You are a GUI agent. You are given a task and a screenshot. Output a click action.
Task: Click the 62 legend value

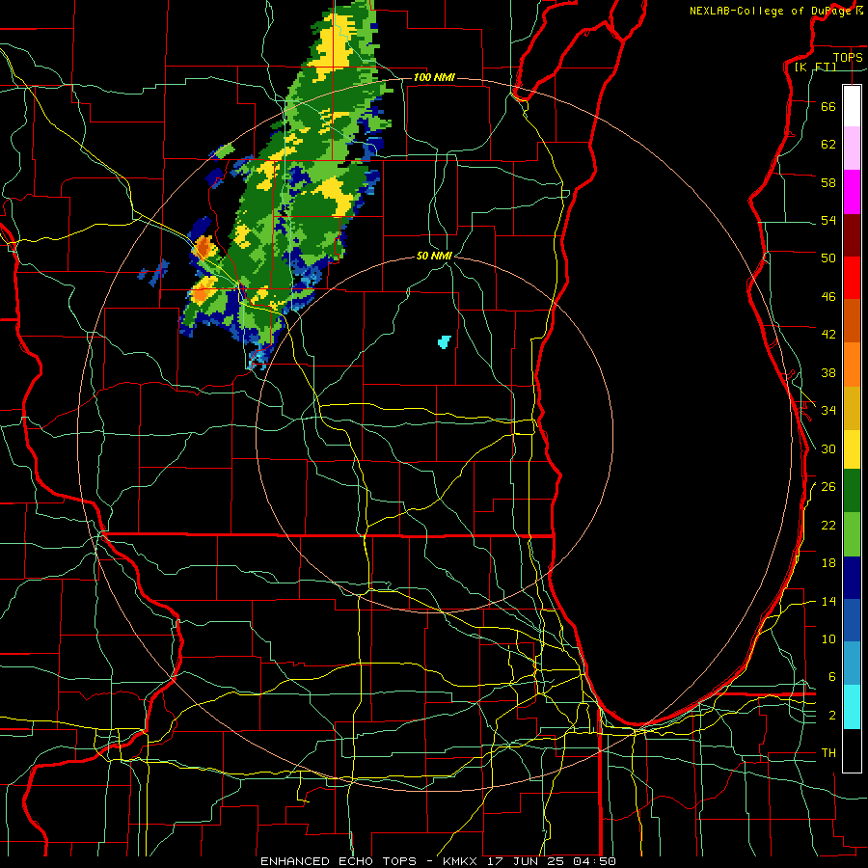(x=828, y=145)
